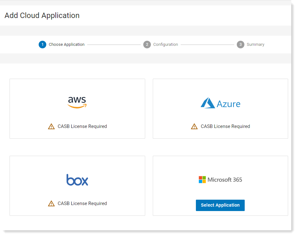Screen dimensions: 297x236
Task: Click the warning triangle under Azure
Action: (194, 126)
